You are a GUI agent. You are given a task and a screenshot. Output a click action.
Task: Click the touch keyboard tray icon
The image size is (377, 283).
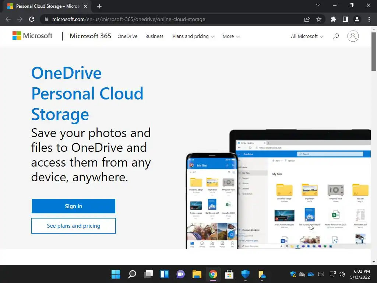321,274
